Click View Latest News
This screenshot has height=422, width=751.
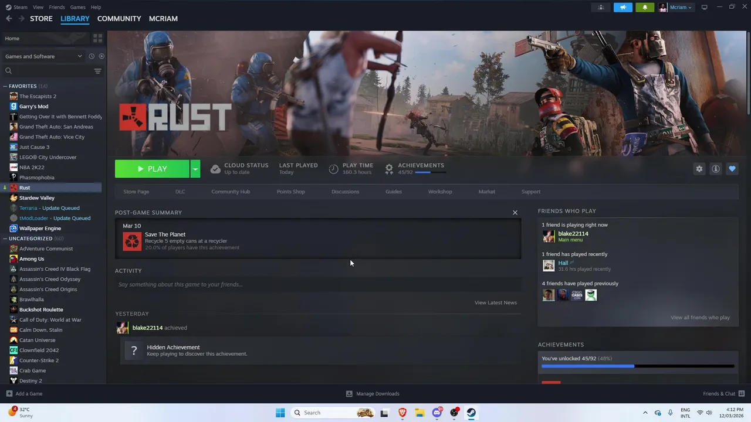tap(496, 302)
